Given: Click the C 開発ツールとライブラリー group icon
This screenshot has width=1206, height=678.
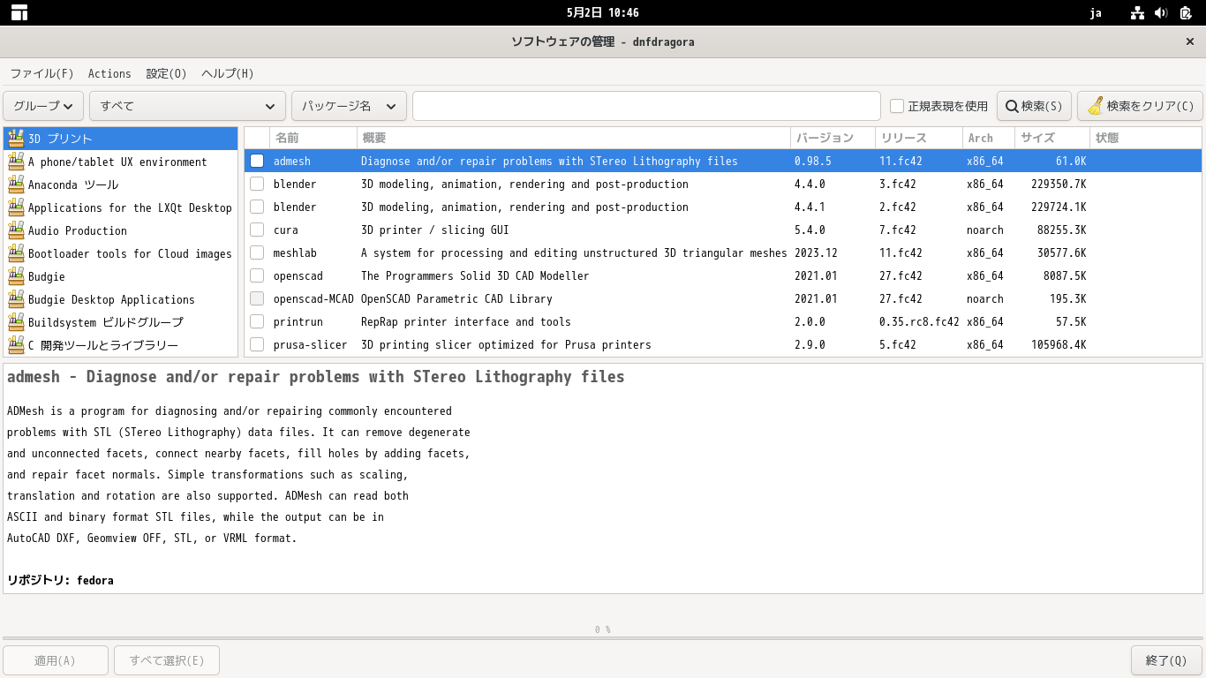Looking at the screenshot, I should click(16, 345).
